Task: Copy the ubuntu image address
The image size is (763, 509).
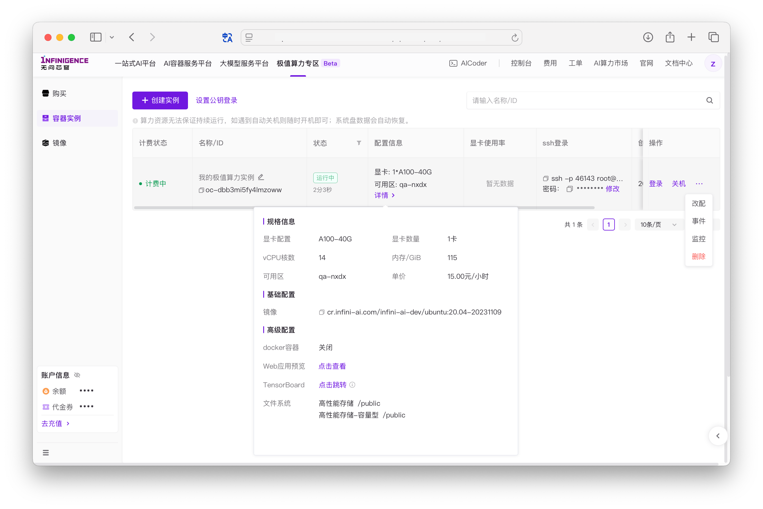Action: click(321, 312)
